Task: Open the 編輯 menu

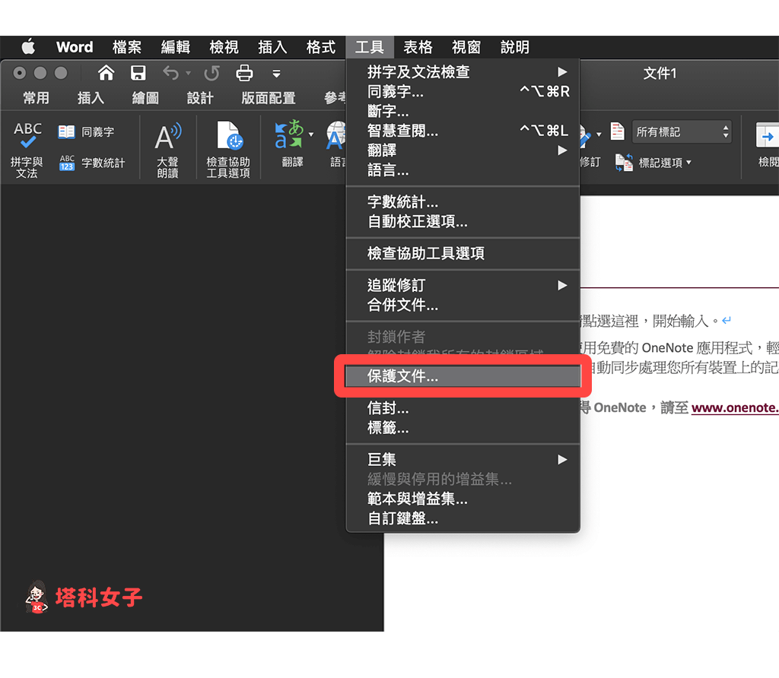Action: 176,47
